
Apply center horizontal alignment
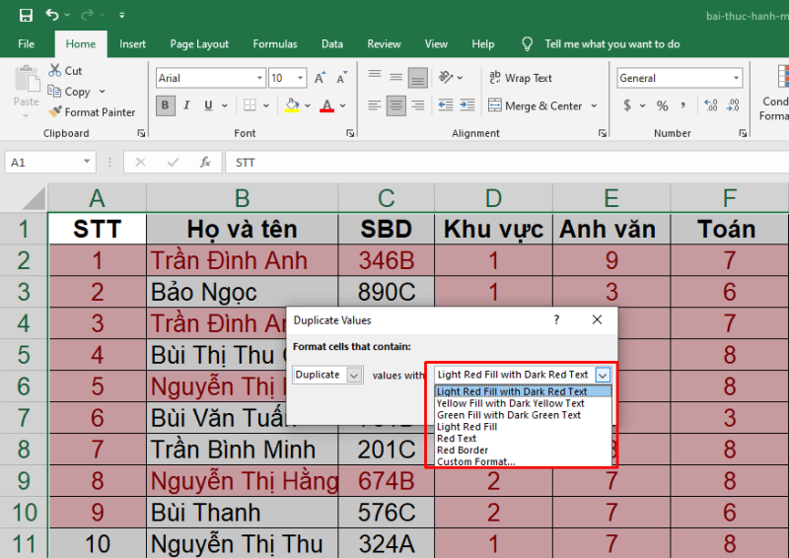[396, 105]
